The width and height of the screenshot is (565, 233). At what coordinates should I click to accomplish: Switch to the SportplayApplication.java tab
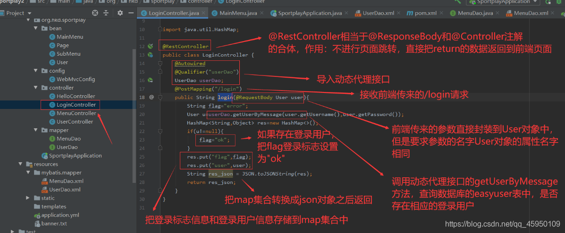[310, 13]
